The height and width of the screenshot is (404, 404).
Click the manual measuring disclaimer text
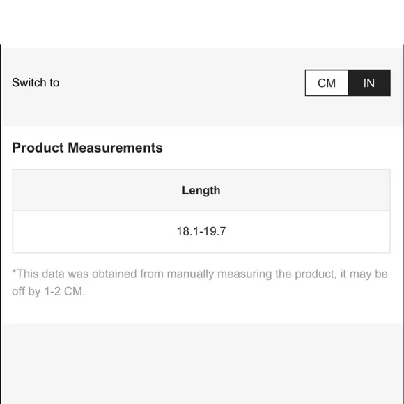(x=200, y=283)
